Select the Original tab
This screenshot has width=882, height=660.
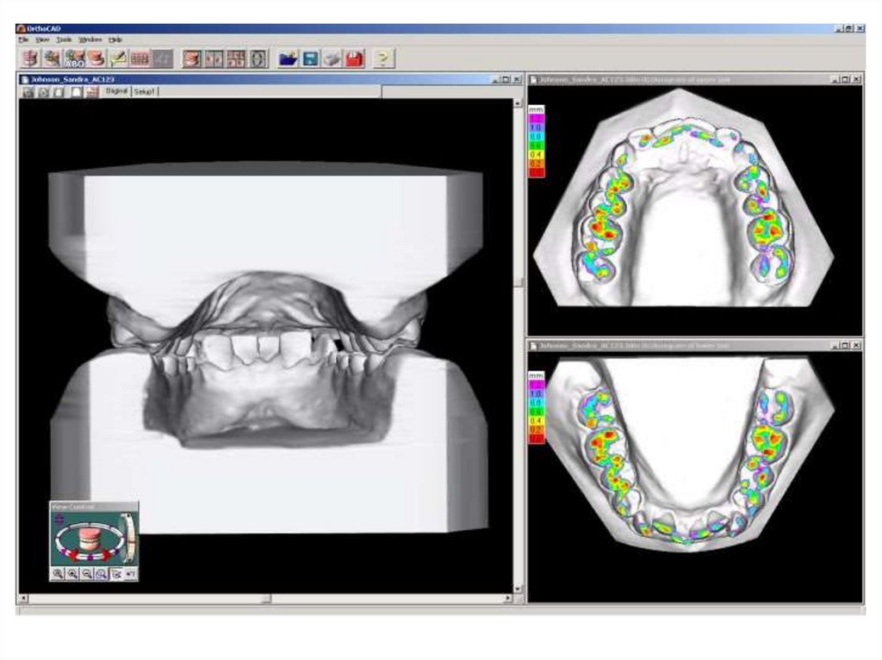116,91
